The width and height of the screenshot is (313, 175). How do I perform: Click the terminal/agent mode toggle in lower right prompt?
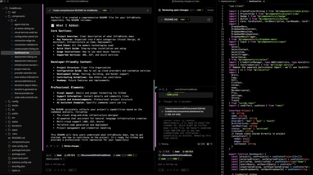[x=161, y=170]
